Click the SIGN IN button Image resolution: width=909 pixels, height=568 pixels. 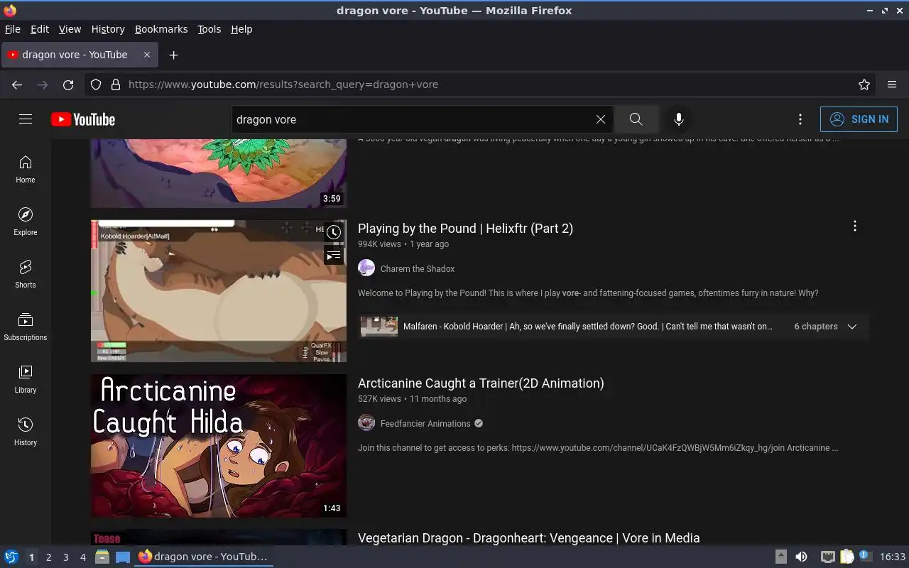[x=859, y=119]
